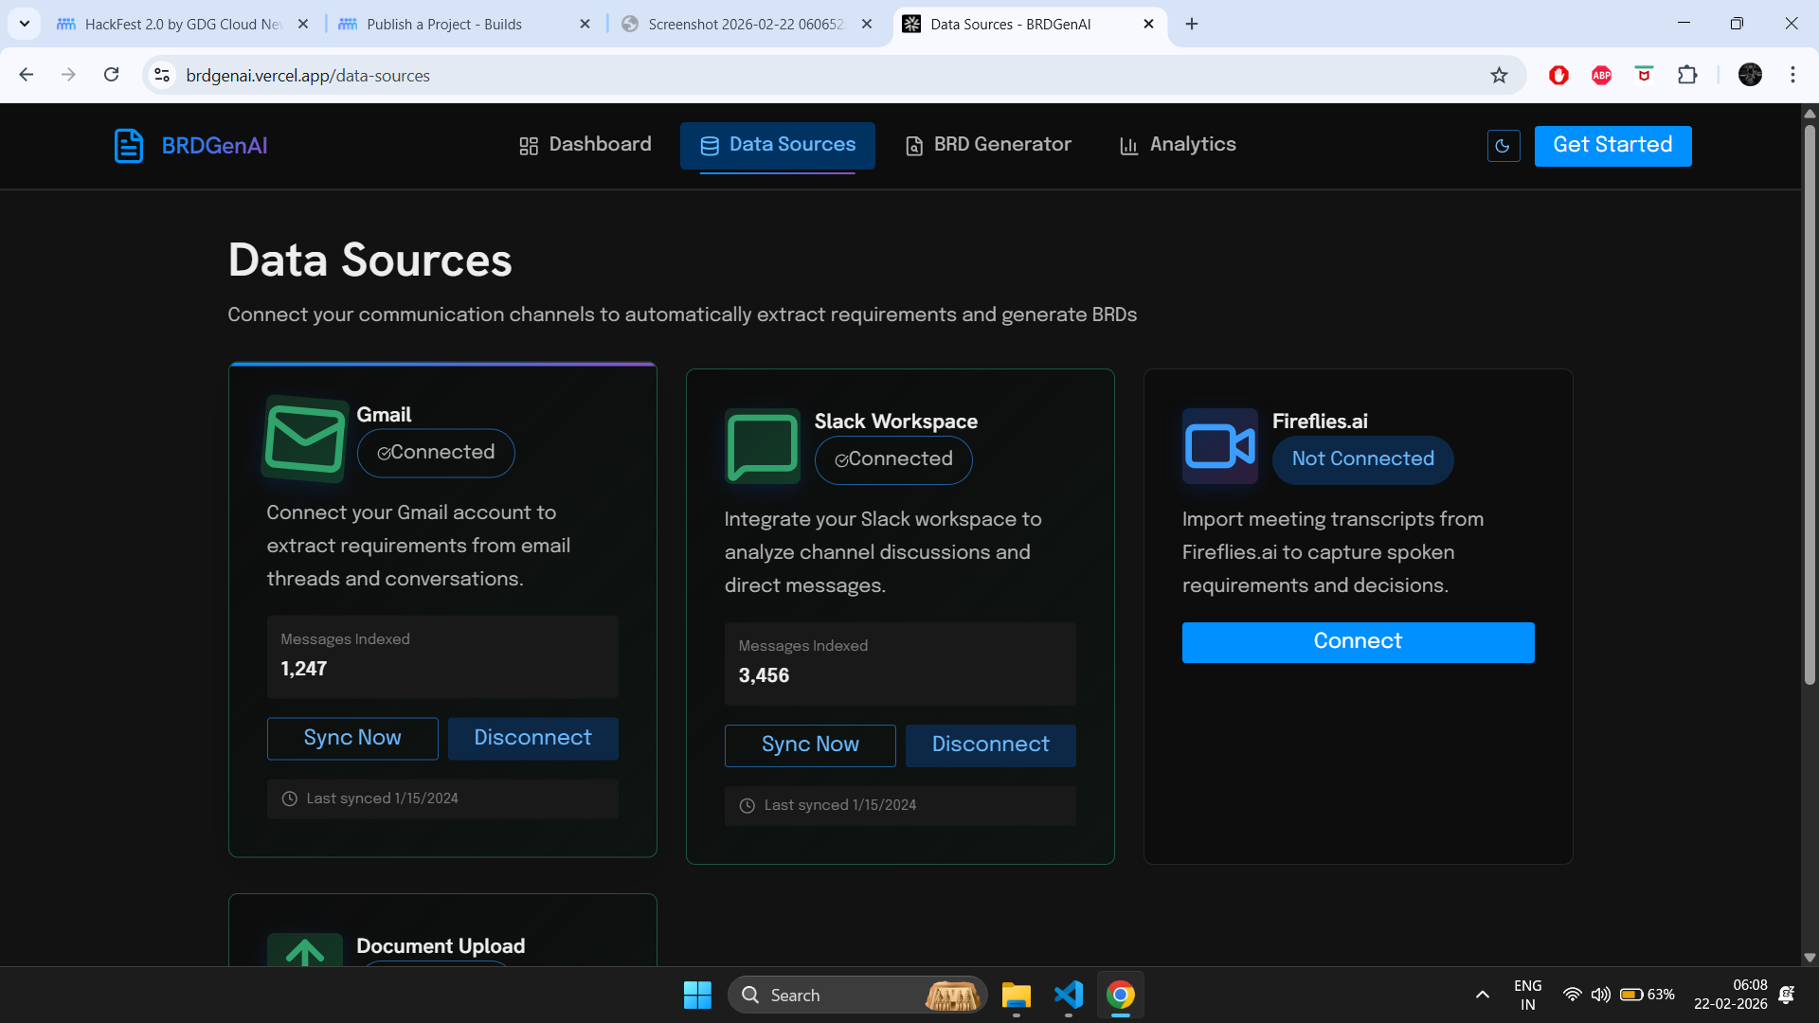The width and height of the screenshot is (1819, 1023).
Task: Click Gmail's Last synced clock icon
Action: (290, 799)
